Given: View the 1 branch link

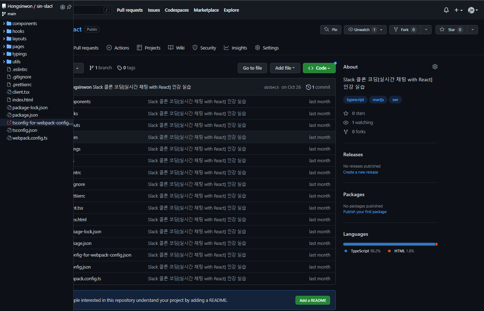Looking at the screenshot, I should 100,68.
